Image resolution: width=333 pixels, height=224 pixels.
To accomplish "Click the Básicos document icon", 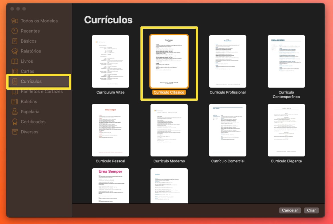I will [x=15, y=41].
